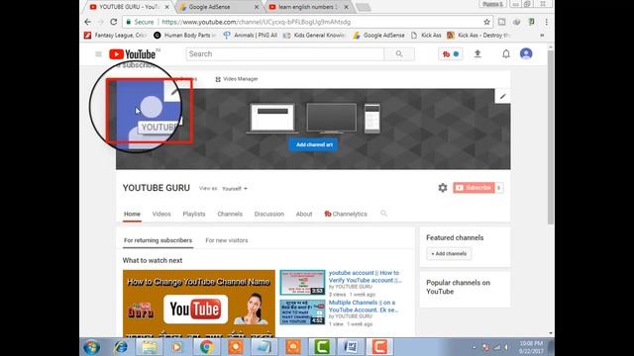Search channel with magnifier icon in tabs
This screenshot has height=356, width=634.
pyautogui.click(x=383, y=214)
